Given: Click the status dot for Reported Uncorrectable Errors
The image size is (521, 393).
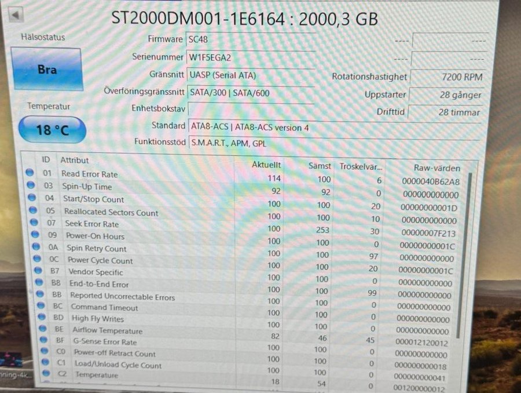Looking at the screenshot, I should pos(39,294).
